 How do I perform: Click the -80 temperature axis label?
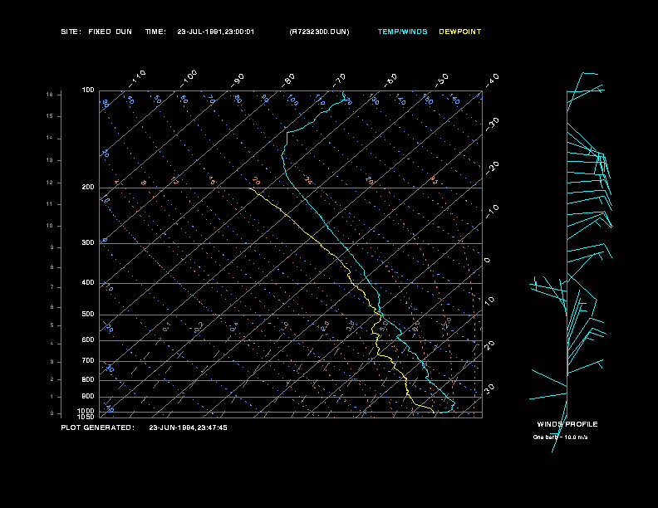tap(288, 80)
